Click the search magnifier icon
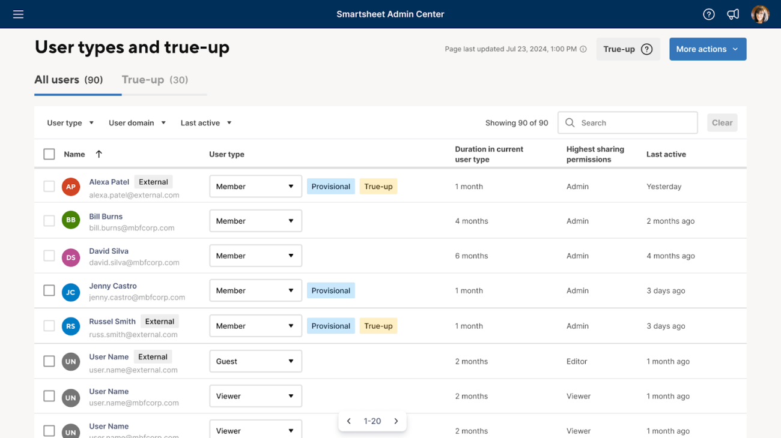The width and height of the screenshot is (781, 438). pyautogui.click(x=570, y=122)
